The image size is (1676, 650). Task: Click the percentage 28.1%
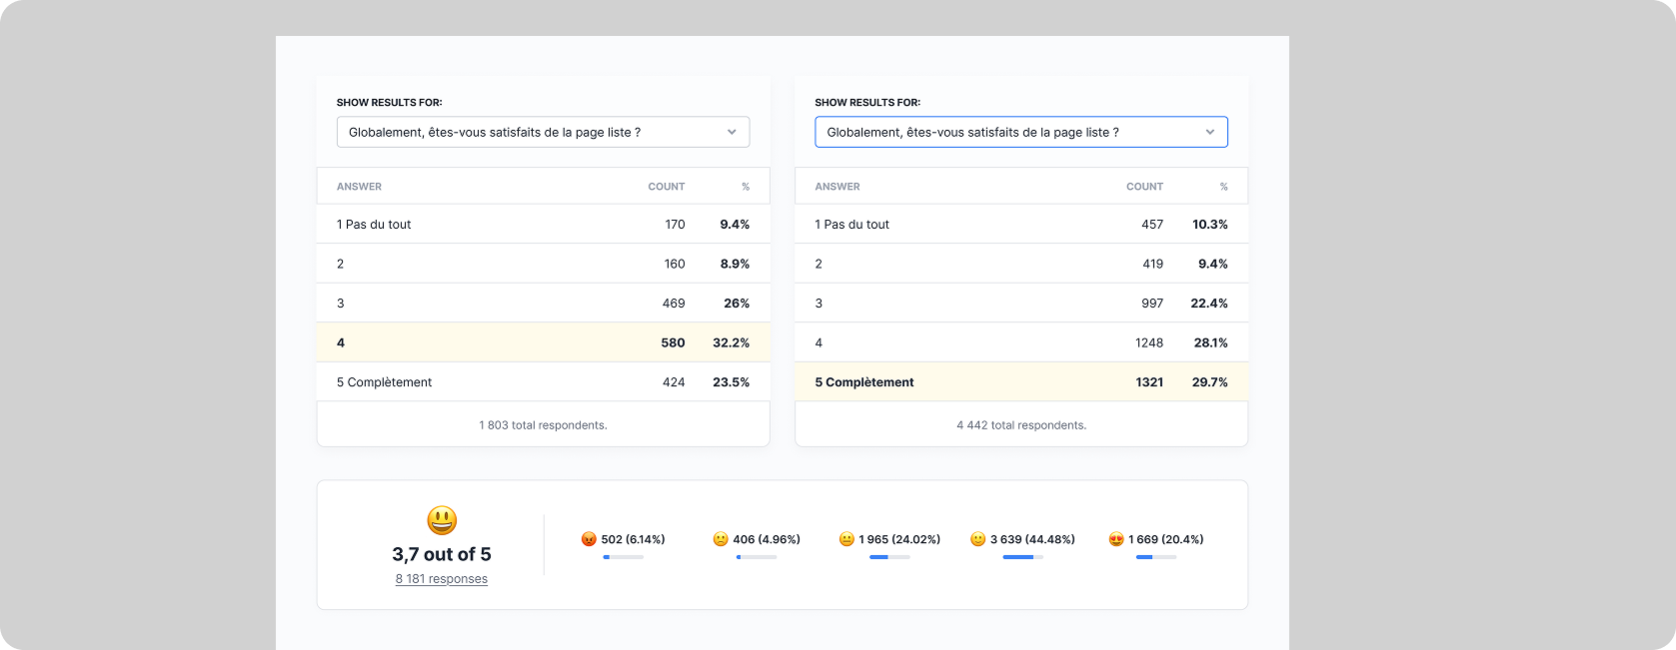1210,342
